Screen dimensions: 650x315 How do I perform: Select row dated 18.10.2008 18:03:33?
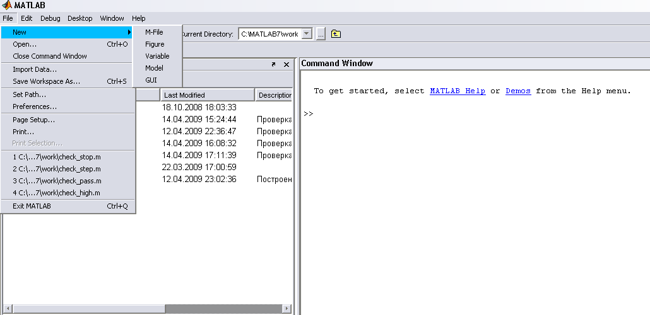tap(199, 107)
